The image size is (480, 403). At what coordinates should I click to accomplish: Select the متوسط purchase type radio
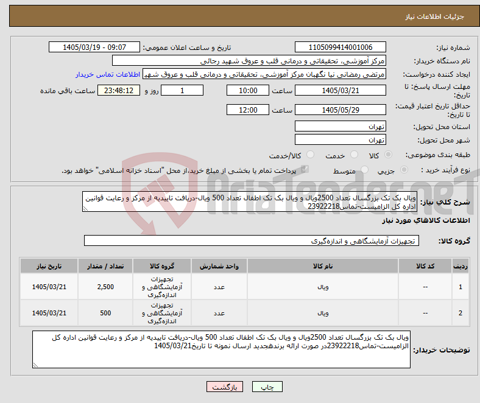click(364, 169)
